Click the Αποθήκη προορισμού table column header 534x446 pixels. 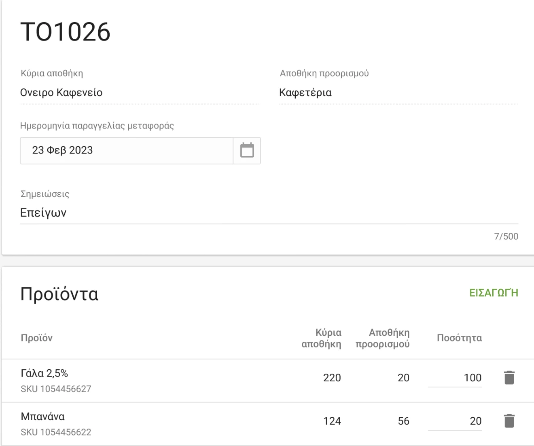(383, 339)
